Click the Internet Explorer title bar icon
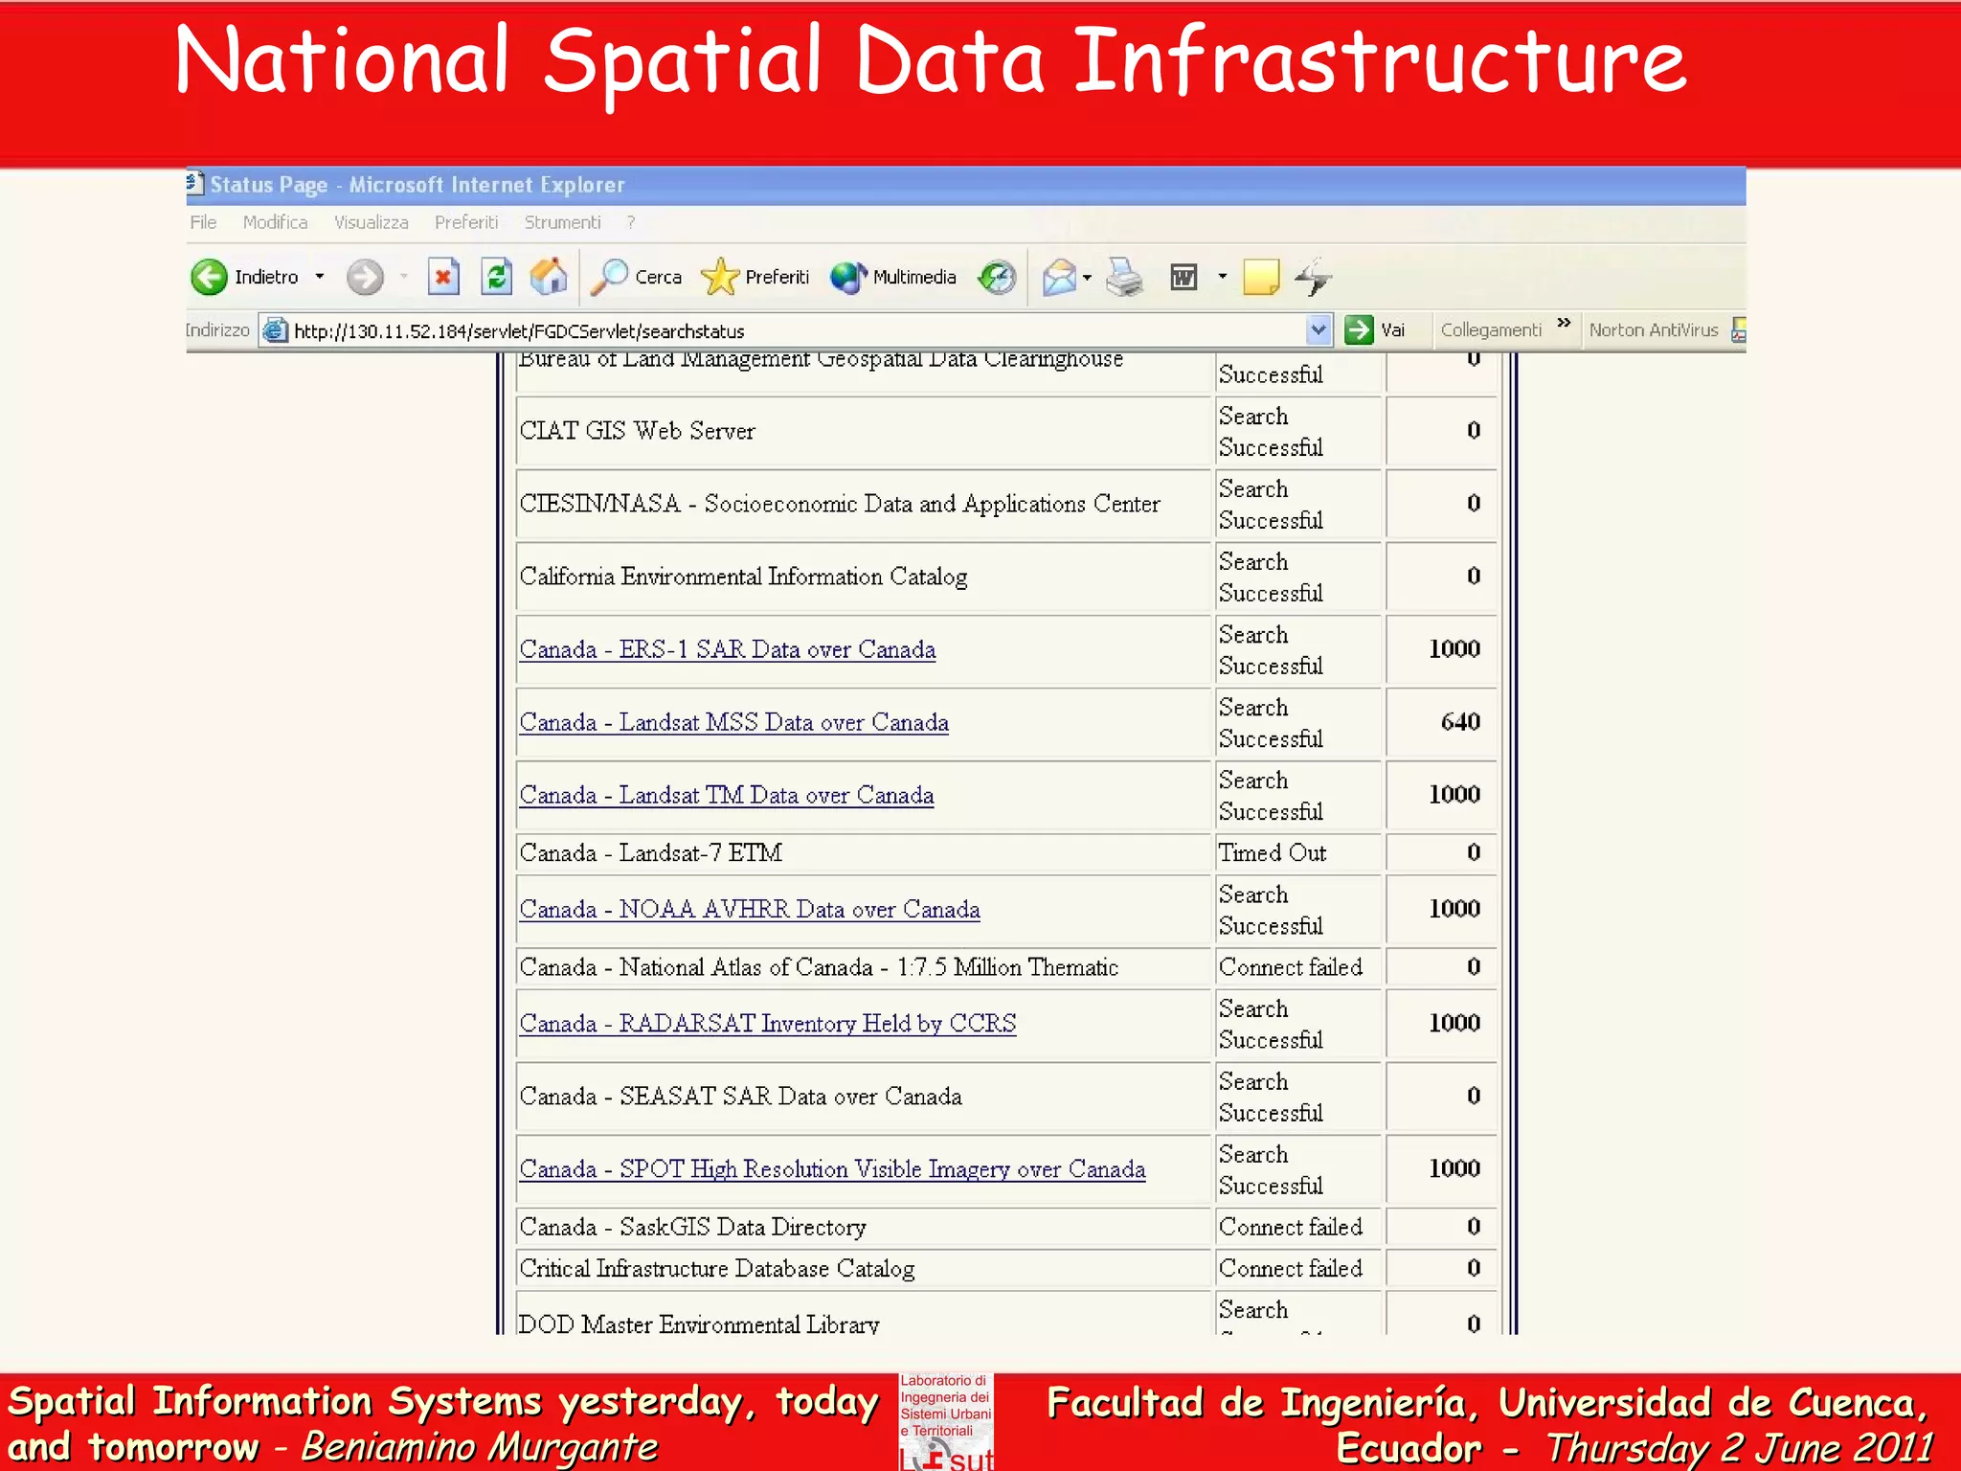This screenshot has height=1471, width=1961. tap(194, 183)
